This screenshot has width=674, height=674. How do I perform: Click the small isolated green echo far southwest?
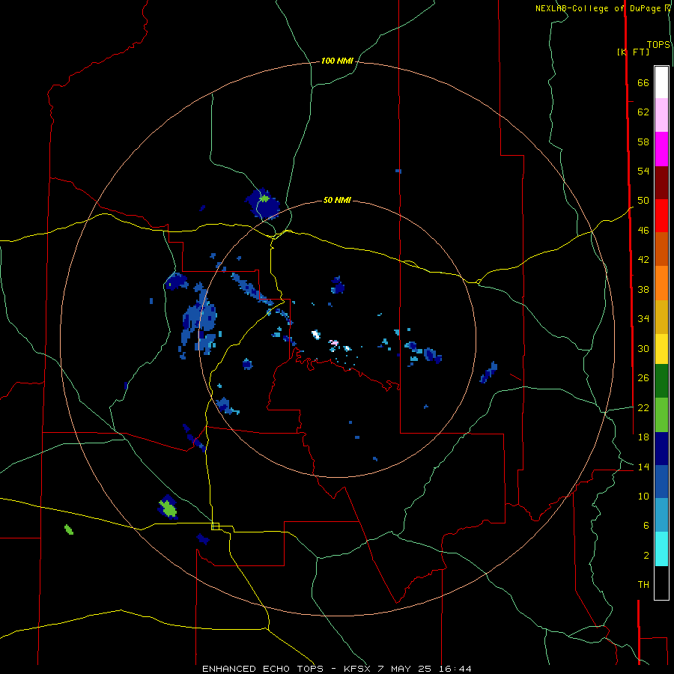click(69, 529)
